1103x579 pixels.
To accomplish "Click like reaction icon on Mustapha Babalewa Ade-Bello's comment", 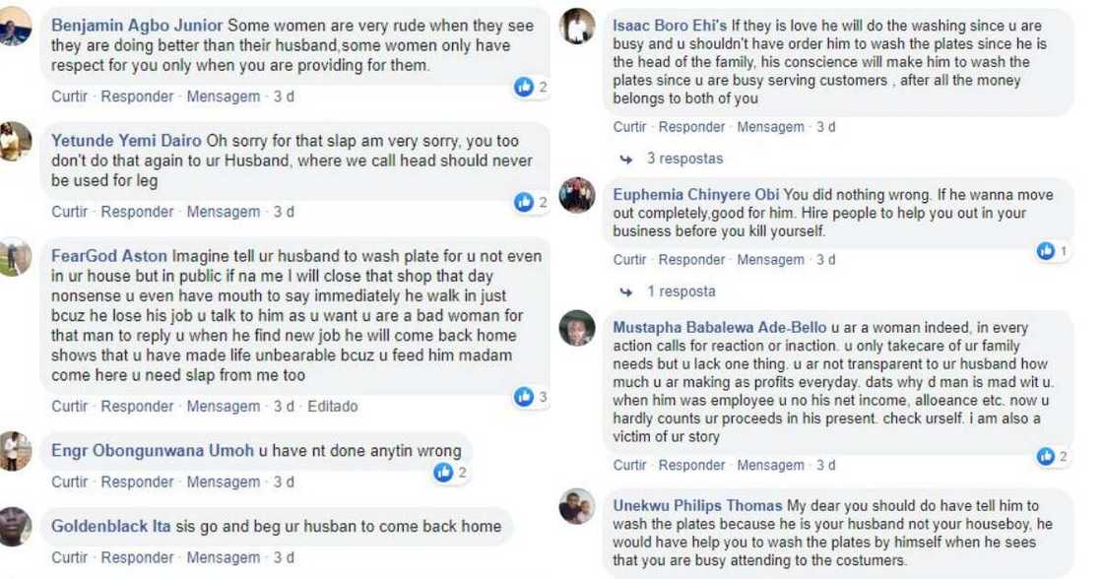I will click(1045, 456).
